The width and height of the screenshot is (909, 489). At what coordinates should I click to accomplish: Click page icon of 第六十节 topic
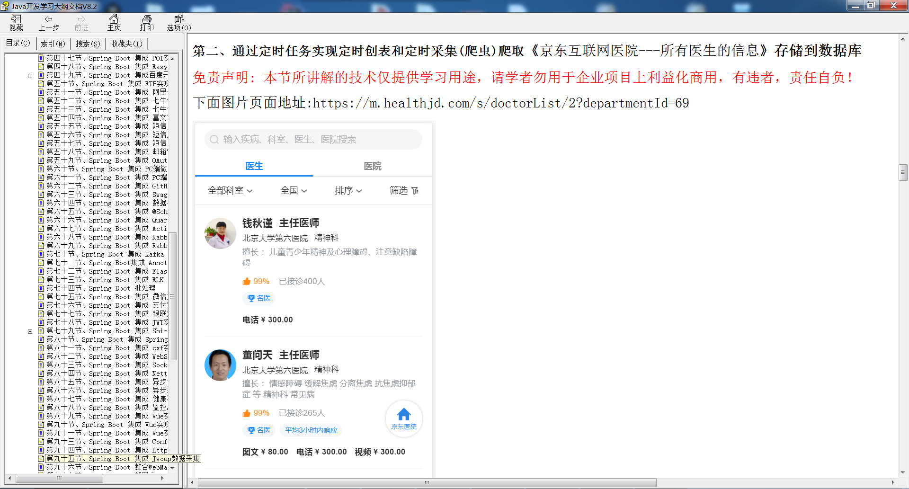41,169
